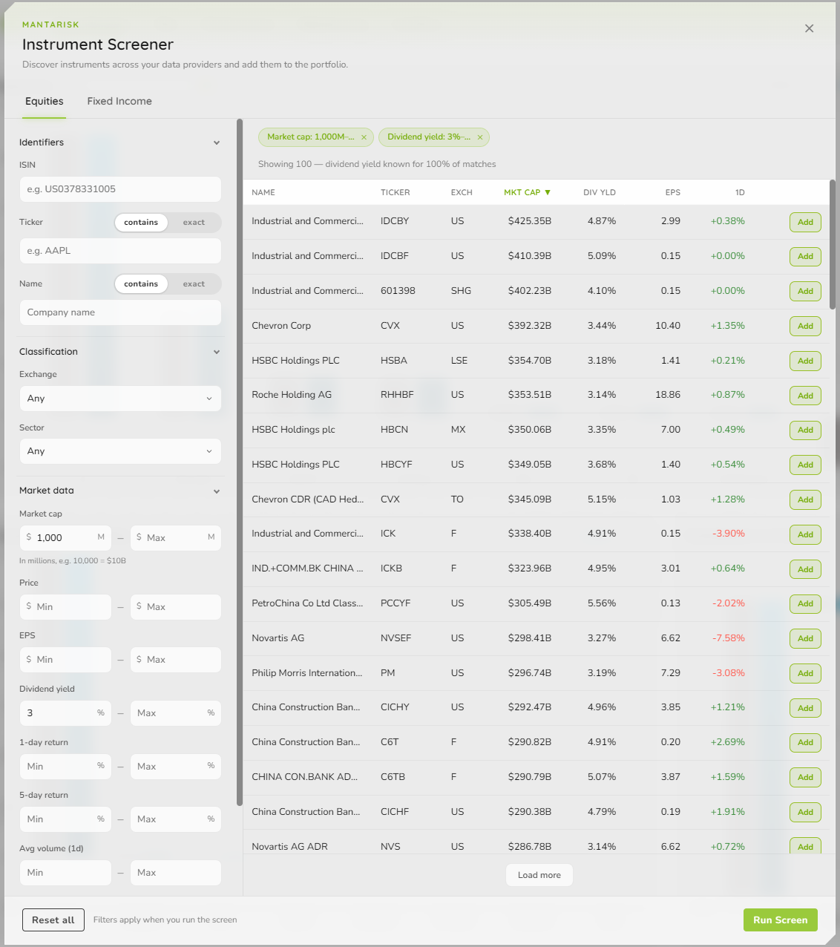
Task: Click the EPS Min field
Action: point(65,659)
